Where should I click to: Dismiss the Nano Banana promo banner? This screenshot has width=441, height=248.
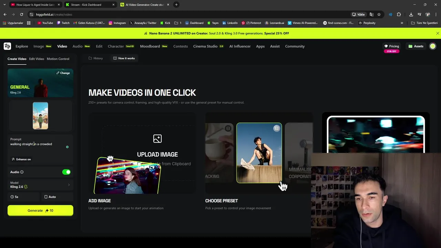point(438,33)
